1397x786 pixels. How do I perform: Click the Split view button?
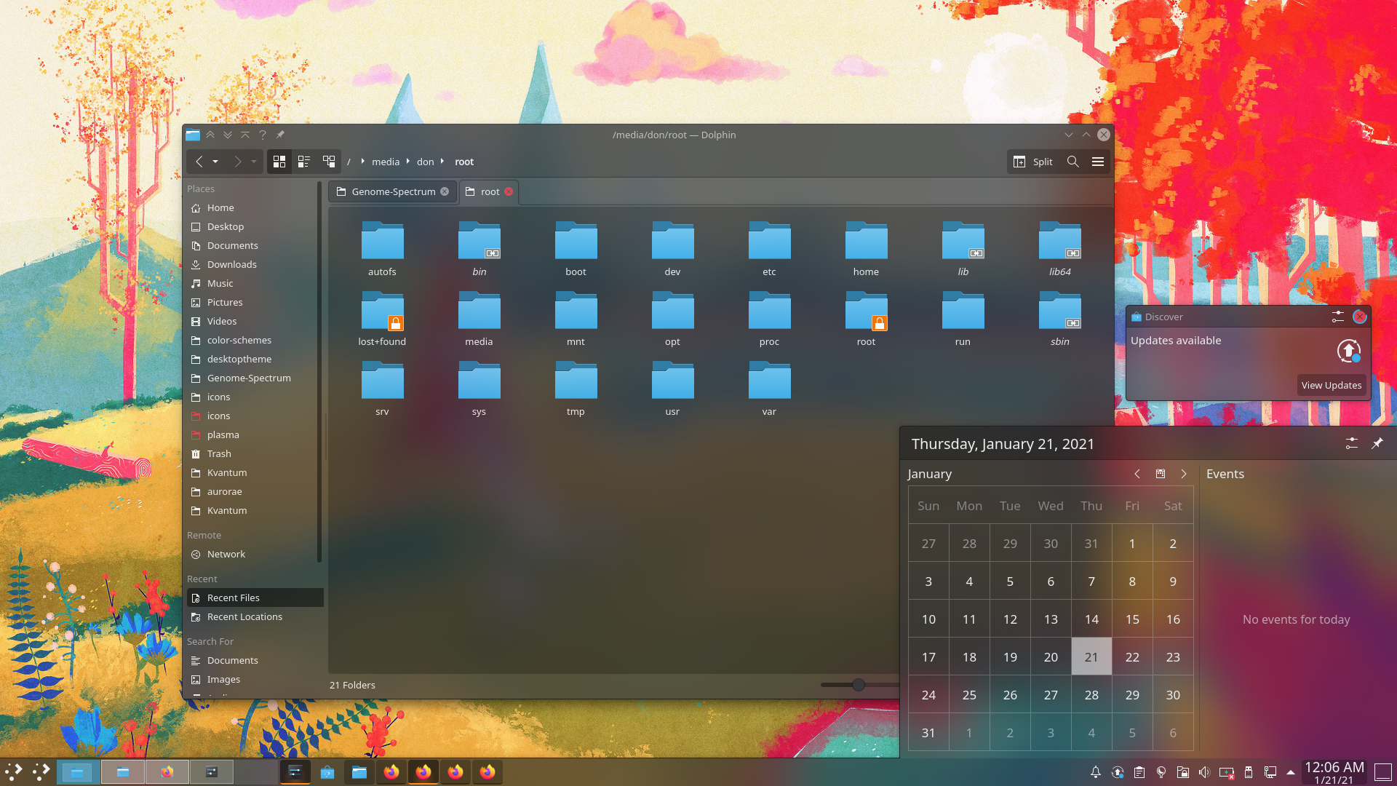(1033, 162)
